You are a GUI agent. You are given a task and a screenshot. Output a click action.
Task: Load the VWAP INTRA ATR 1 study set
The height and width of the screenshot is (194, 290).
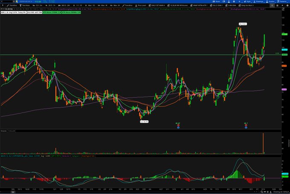click(199, 6)
